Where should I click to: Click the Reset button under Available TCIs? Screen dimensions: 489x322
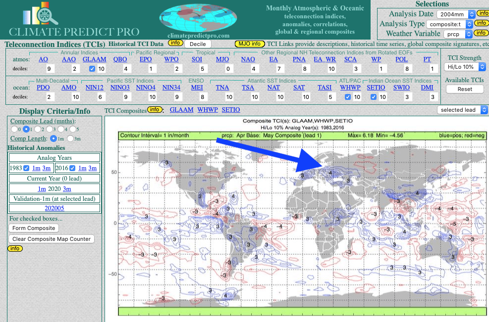[464, 89]
